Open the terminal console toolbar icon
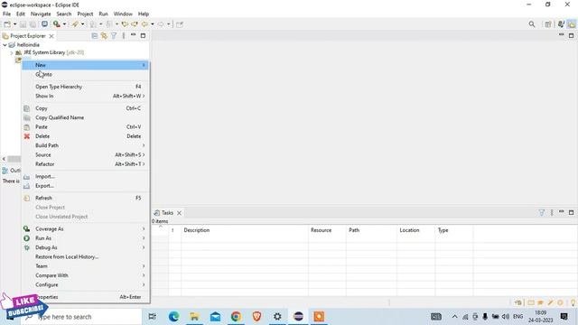 coord(44,24)
